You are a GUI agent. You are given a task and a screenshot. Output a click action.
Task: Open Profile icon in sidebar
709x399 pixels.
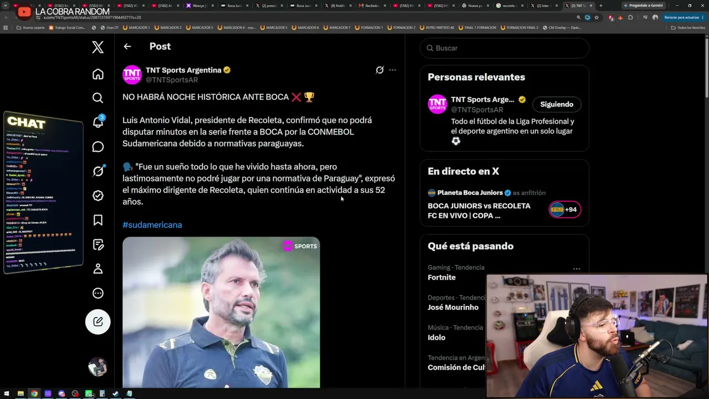point(98,269)
